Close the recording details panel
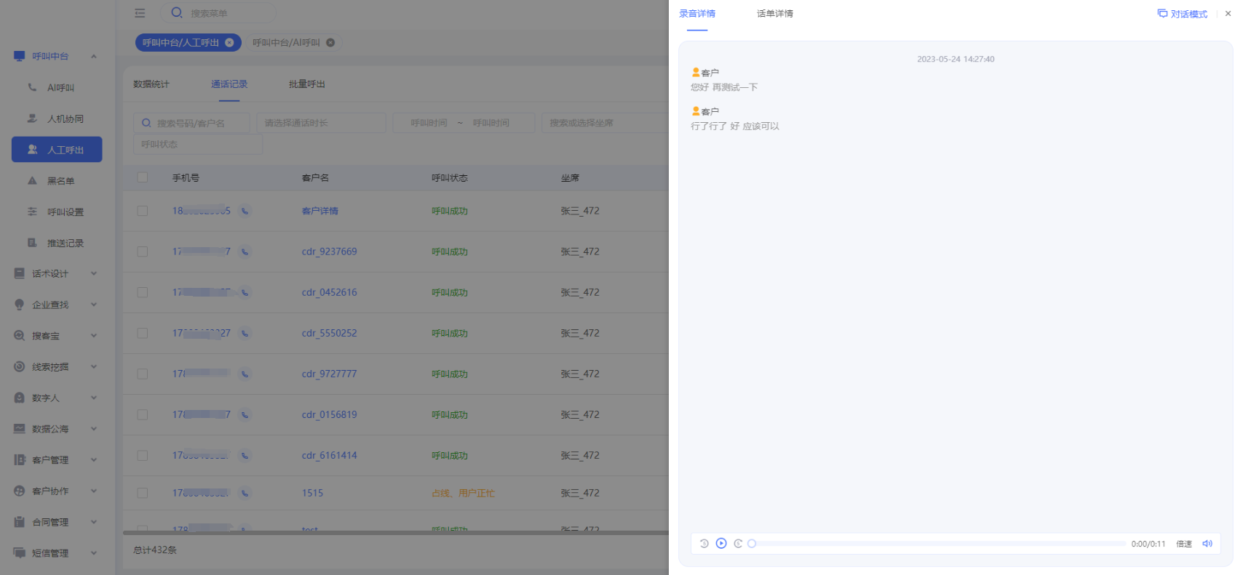This screenshot has width=1238, height=575. pyautogui.click(x=1228, y=14)
